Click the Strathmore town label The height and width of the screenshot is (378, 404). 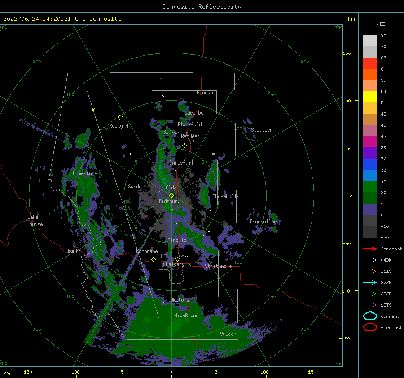(218, 266)
